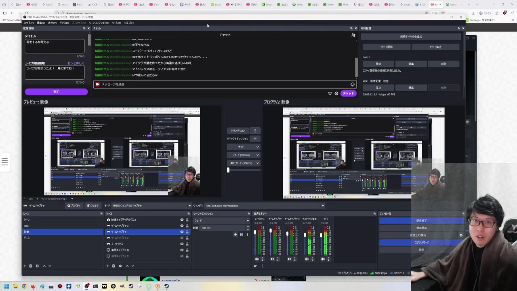Viewport: 517px width, 291px height.
Task: Open the フェード scene transition dropdown
Action: tap(221, 221)
